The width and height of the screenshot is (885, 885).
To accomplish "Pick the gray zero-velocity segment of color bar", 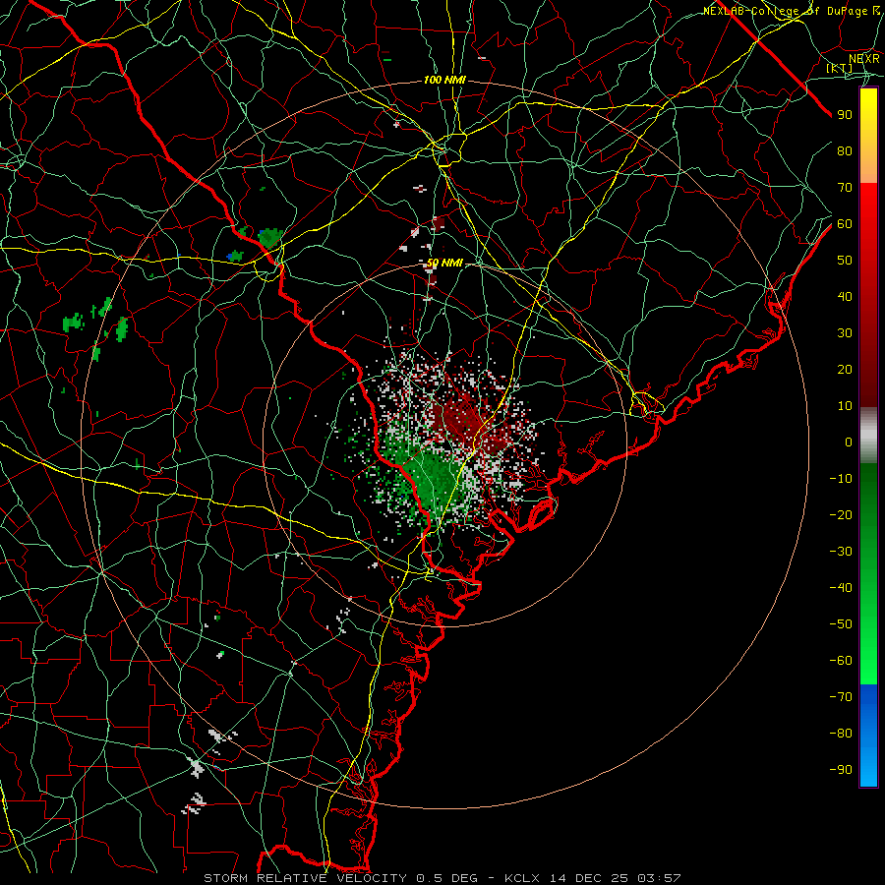I will tap(868, 436).
